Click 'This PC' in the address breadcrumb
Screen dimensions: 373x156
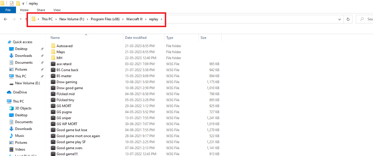(x=47, y=19)
